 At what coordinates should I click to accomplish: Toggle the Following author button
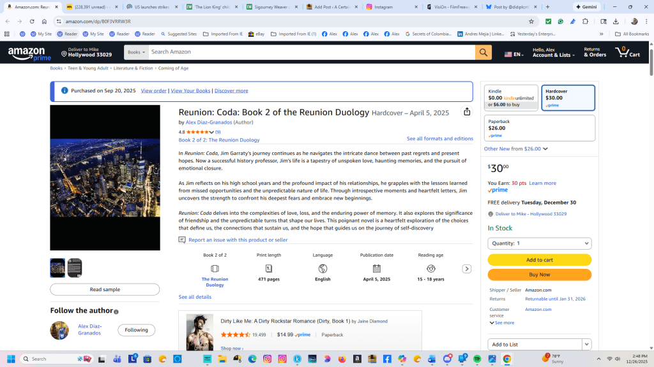(136, 330)
